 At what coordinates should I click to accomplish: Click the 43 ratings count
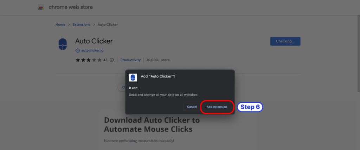coord(105,60)
